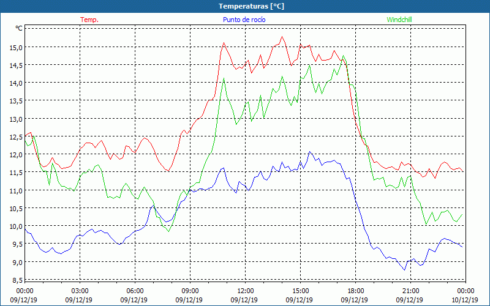Click the 09/12/19 date under 12:00
The height and width of the screenshot is (306, 490).
244,300
